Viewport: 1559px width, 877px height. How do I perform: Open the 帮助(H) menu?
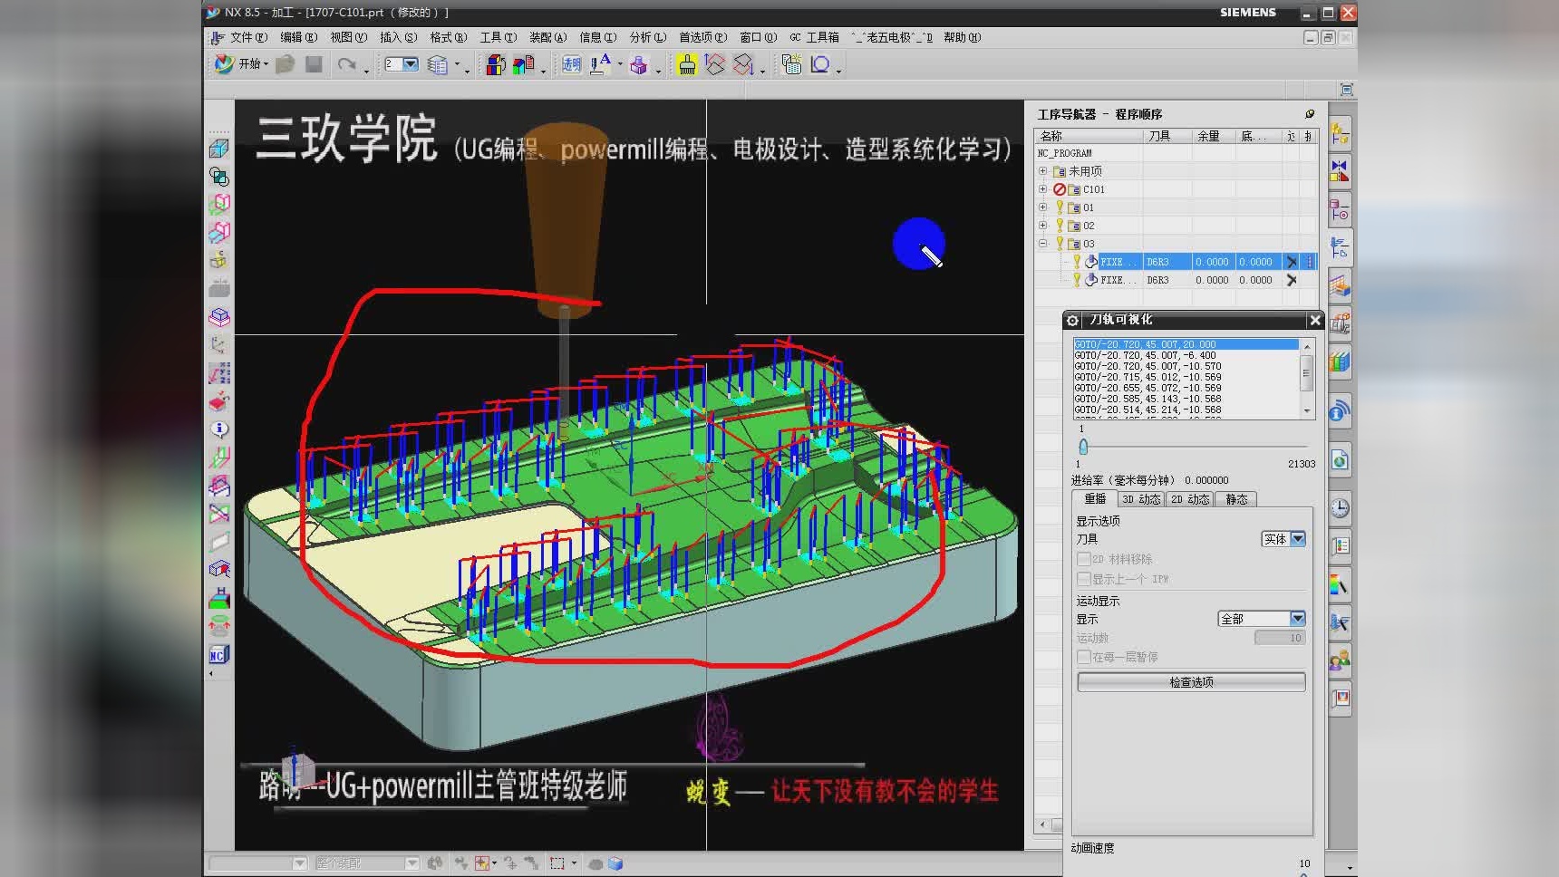[x=962, y=37]
